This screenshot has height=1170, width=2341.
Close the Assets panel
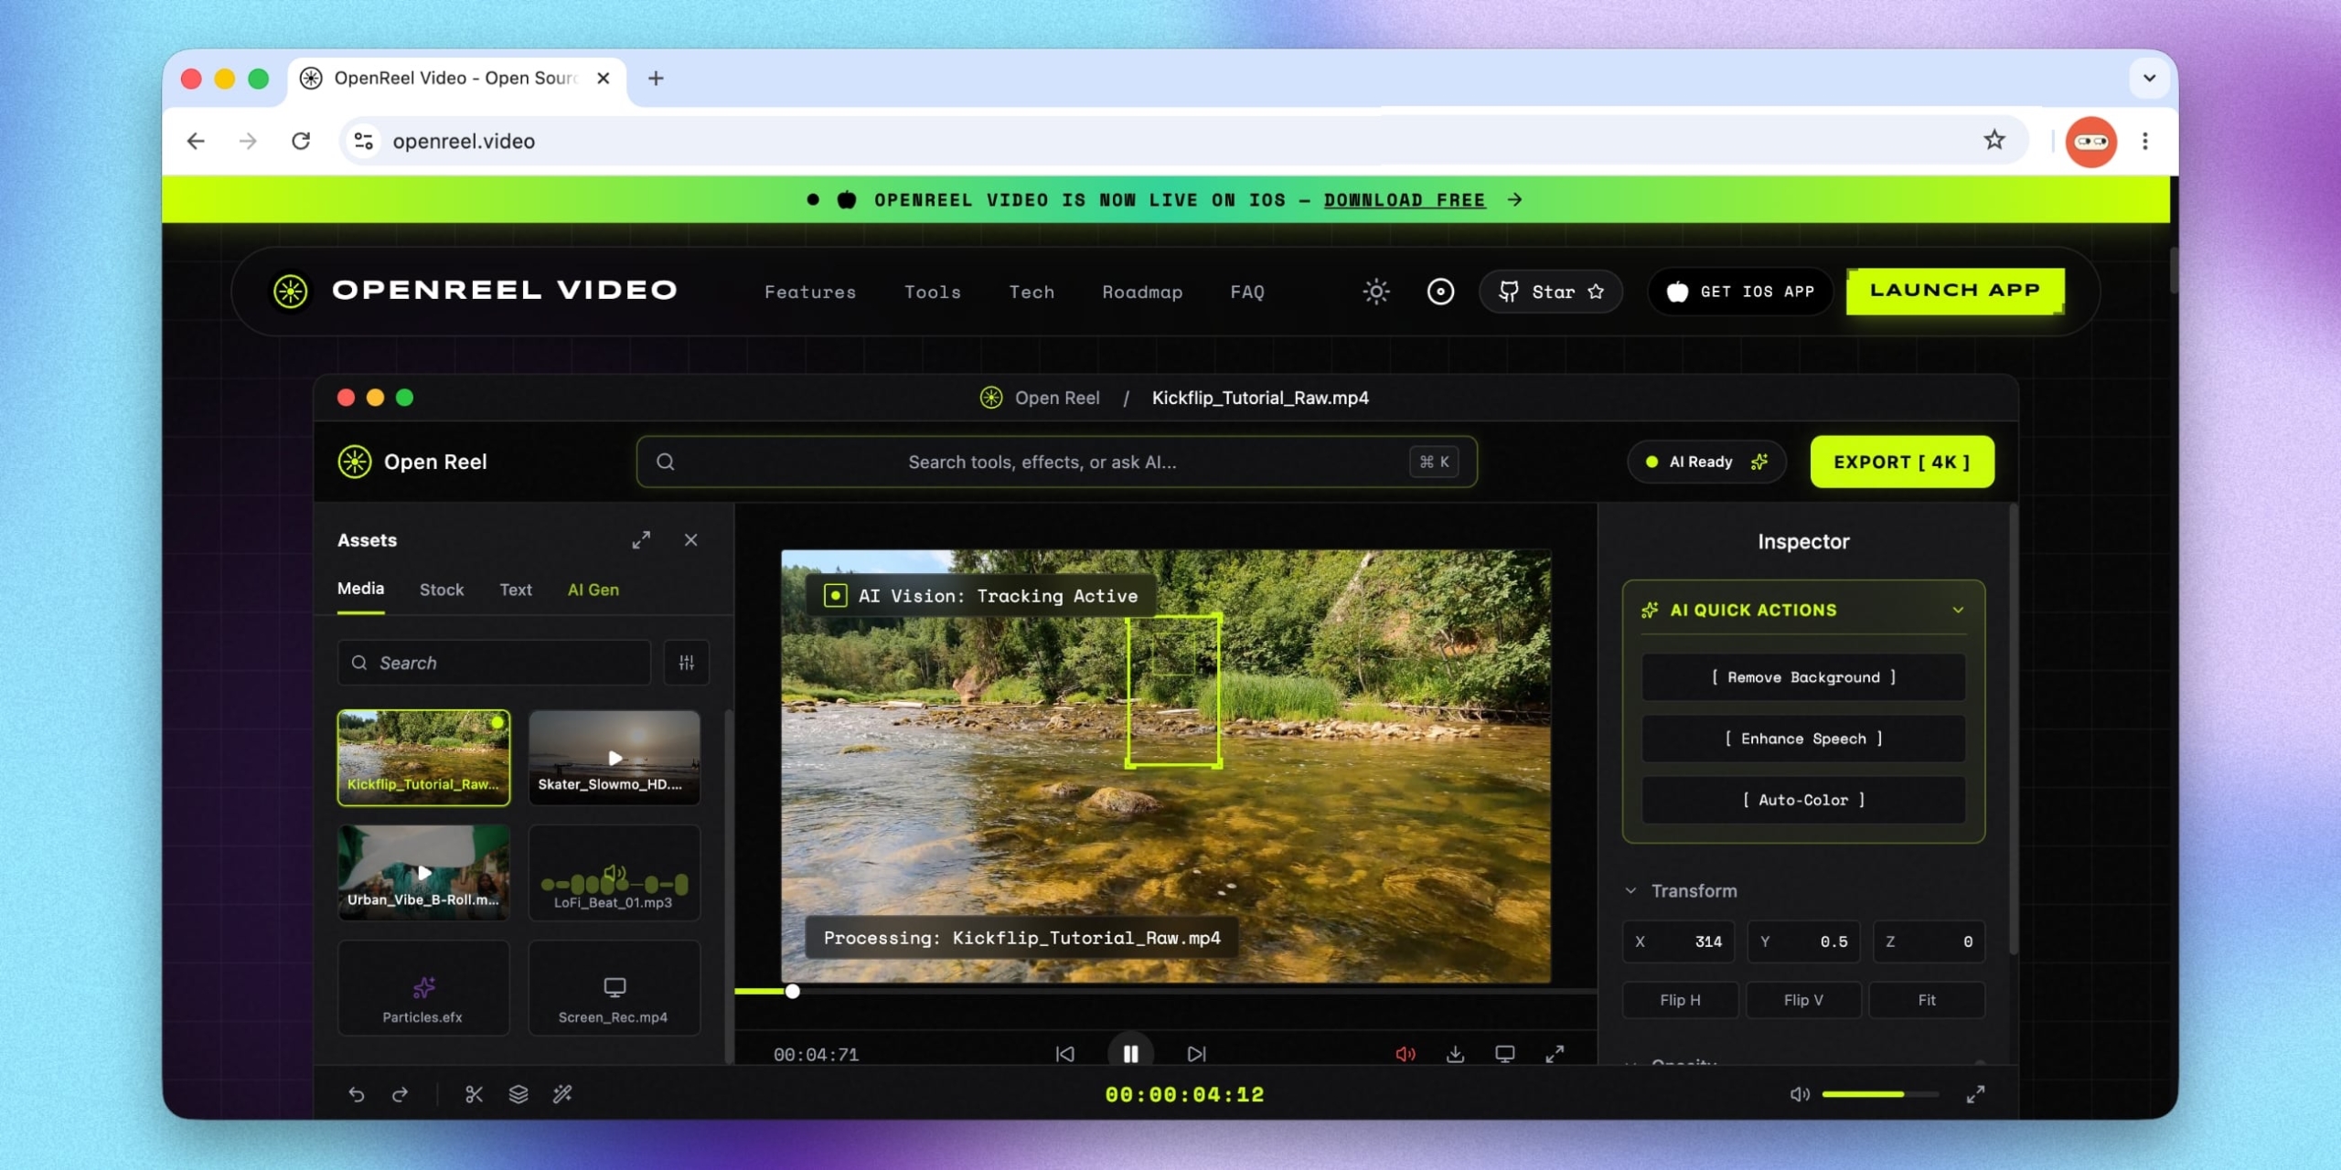click(690, 540)
